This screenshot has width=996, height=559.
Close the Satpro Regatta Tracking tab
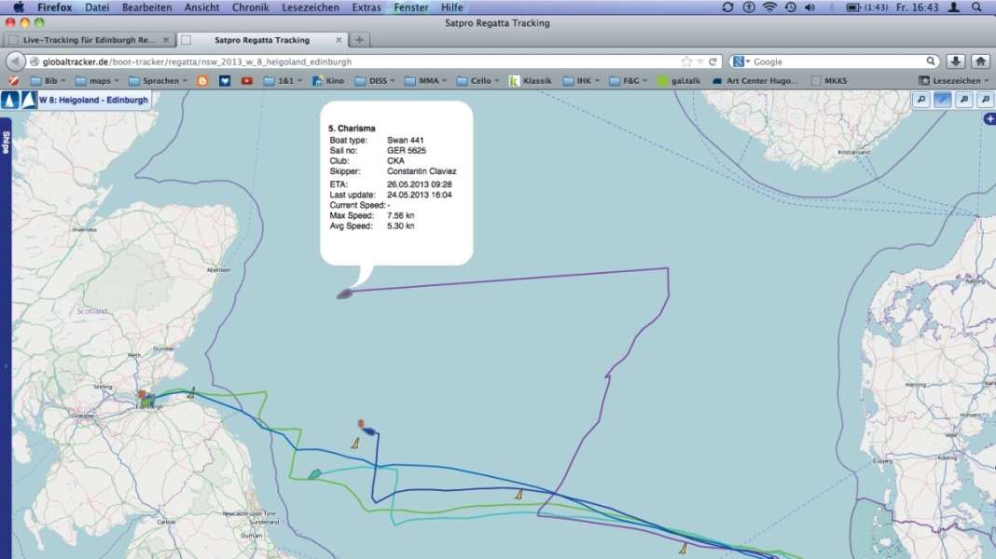pyautogui.click(x=339, y=40)
